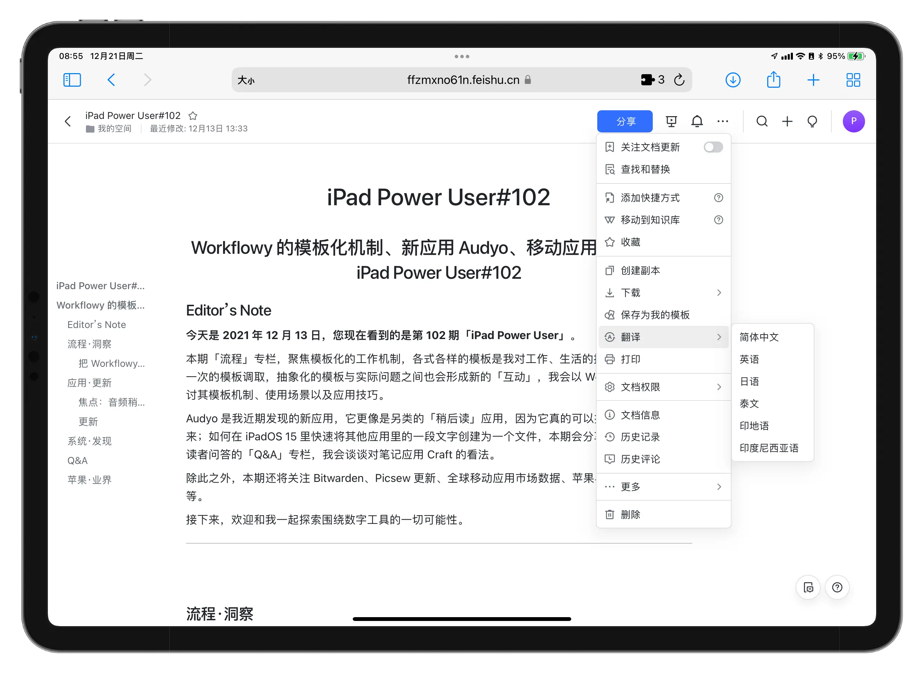Jump to 流程·洞察 in outline
The height and width of the screenshot is (674, 924).
[x=89, y=344]
